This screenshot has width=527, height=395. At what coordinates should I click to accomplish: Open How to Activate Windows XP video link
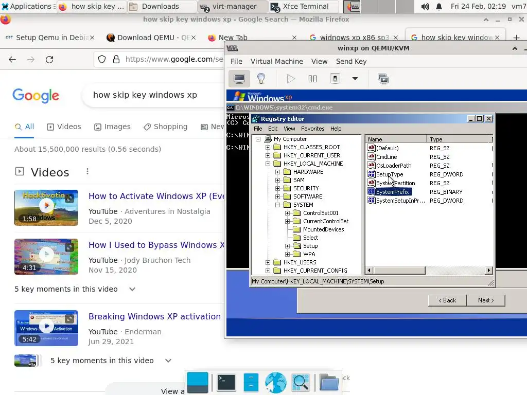tap(156, 196)
